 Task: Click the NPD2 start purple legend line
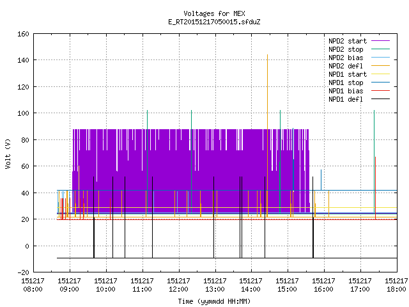(x=380, y=41)
